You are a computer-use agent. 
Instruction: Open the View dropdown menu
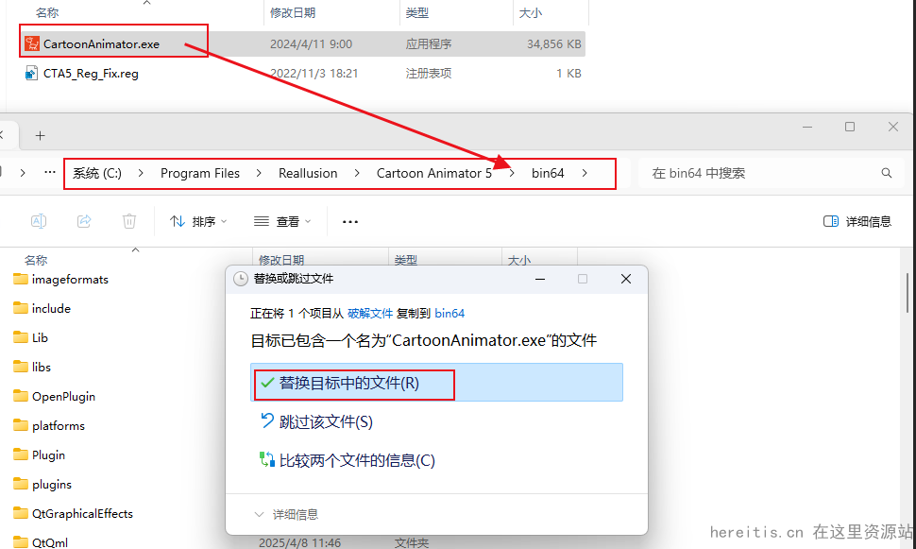point(282,222)
